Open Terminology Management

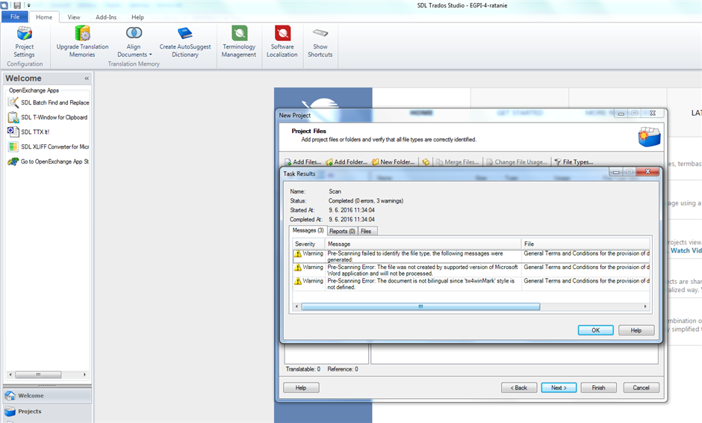pos(239,42)
